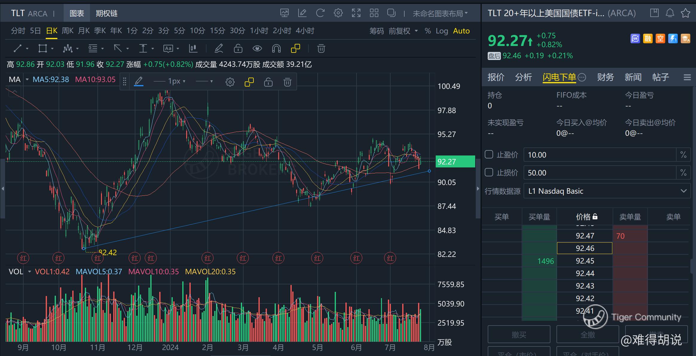
Task: Enable the 止损价 checkbox
Action: (489, 172)
